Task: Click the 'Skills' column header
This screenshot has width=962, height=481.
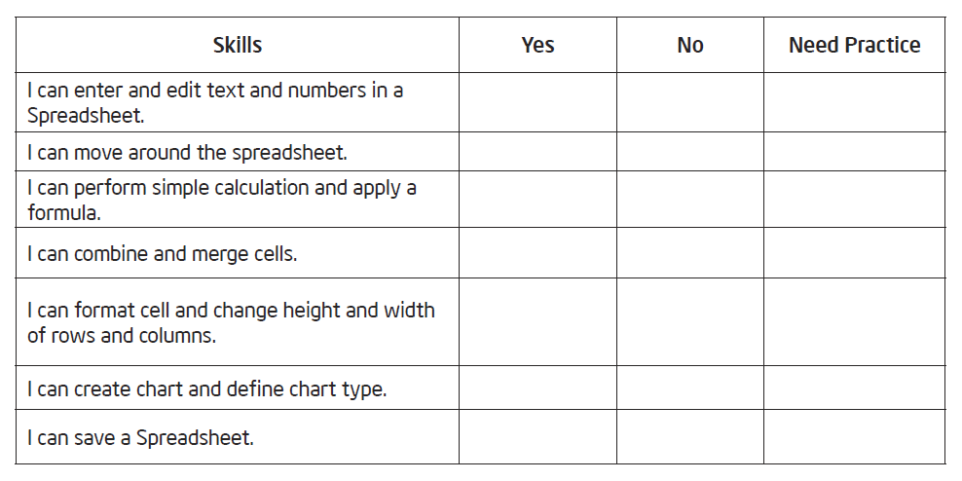Action: click(238, 45)
